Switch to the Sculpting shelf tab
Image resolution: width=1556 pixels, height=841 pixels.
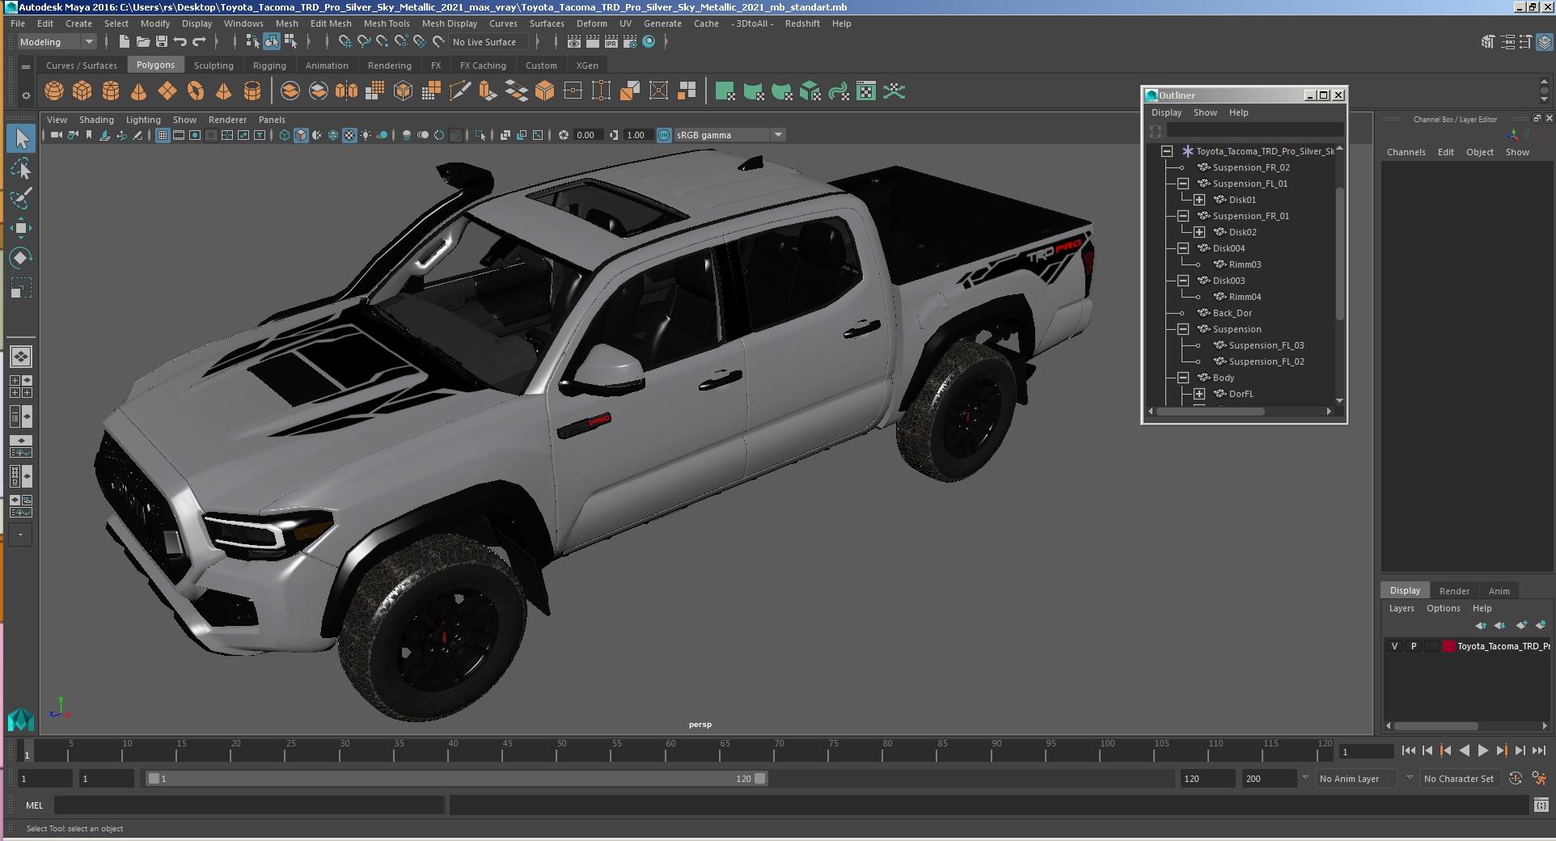coord(214,66)
